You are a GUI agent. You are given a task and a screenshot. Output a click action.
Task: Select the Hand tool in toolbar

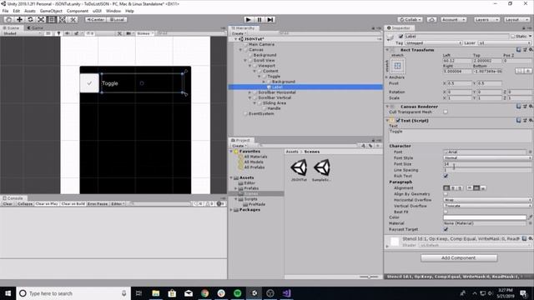tap(9, 19)
